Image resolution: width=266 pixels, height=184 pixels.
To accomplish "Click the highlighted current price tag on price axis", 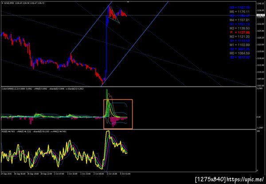I will coord(260,15).
